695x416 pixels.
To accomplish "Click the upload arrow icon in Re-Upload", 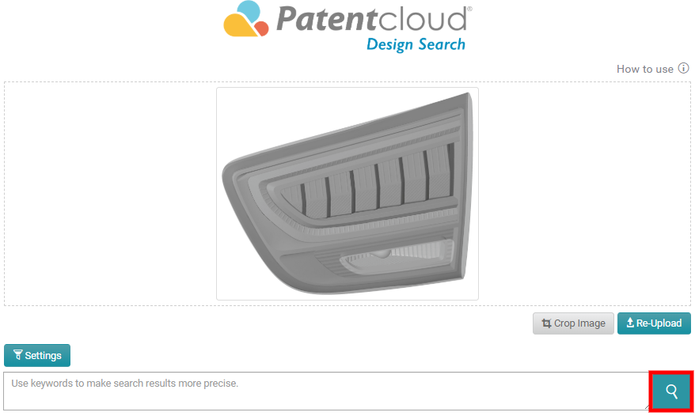I will (x=630, y=323).
